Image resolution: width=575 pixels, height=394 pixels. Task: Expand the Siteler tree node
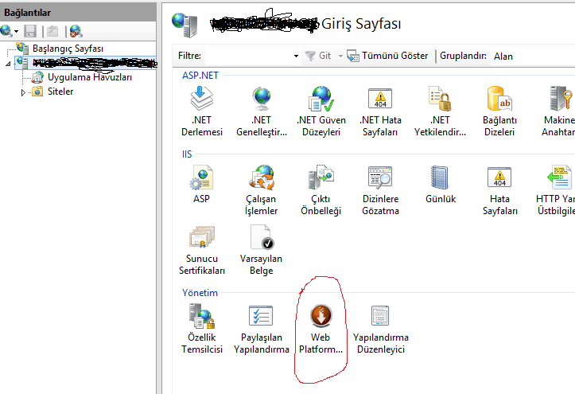coord(23,92)
